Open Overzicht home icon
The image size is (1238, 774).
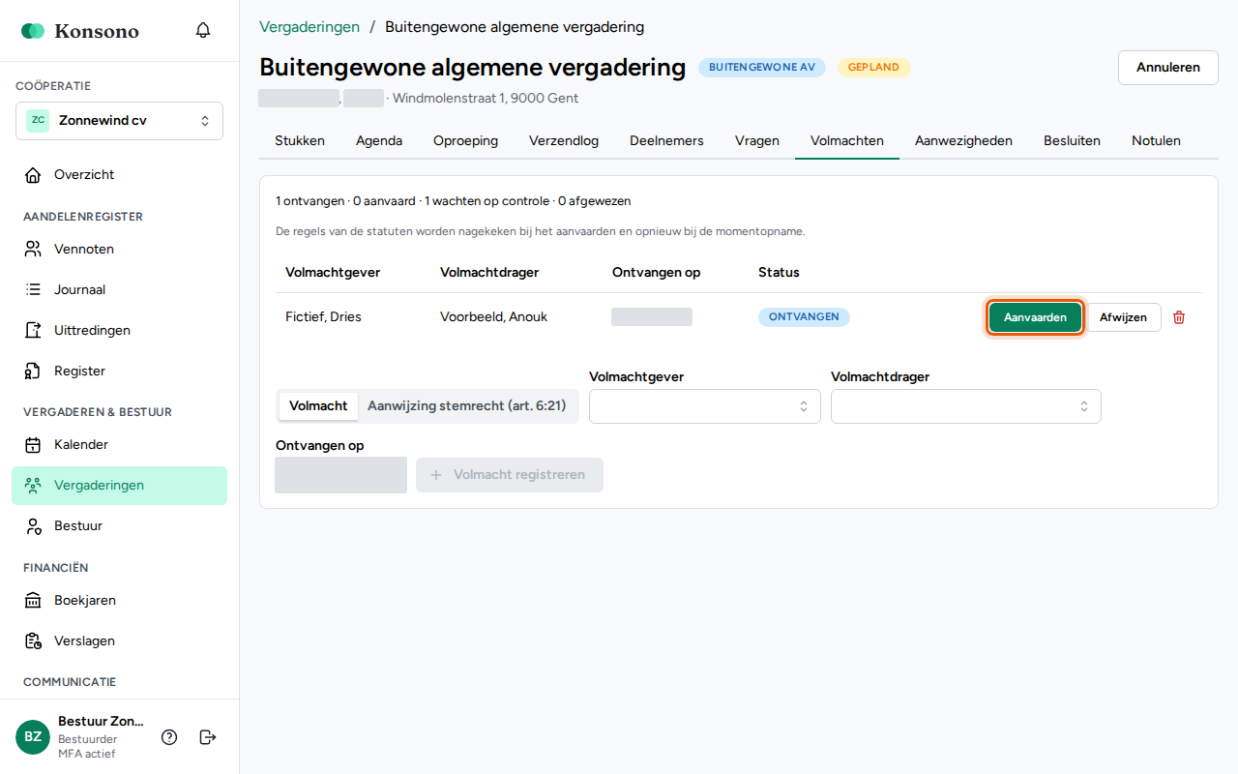click(33, 175)
